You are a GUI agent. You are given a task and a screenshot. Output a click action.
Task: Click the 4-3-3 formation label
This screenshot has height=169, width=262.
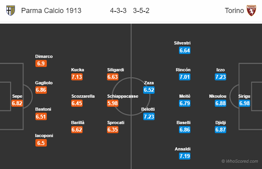point(118,11)
